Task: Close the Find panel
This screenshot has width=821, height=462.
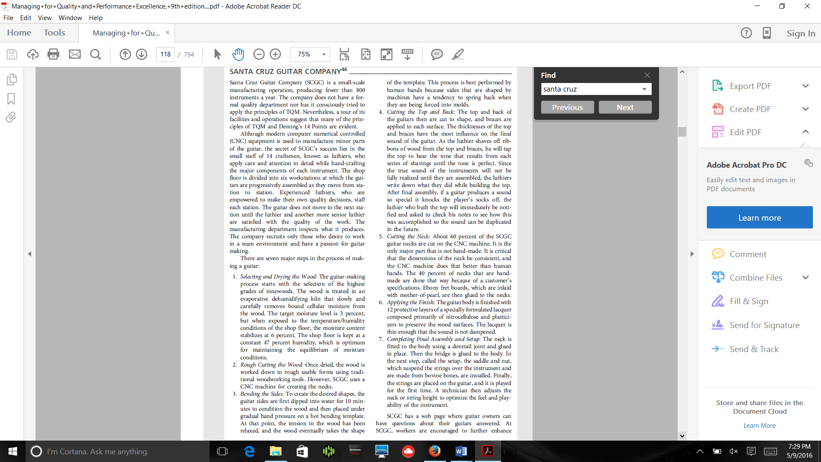Action: pyautogui.click(x=647, y=75)
